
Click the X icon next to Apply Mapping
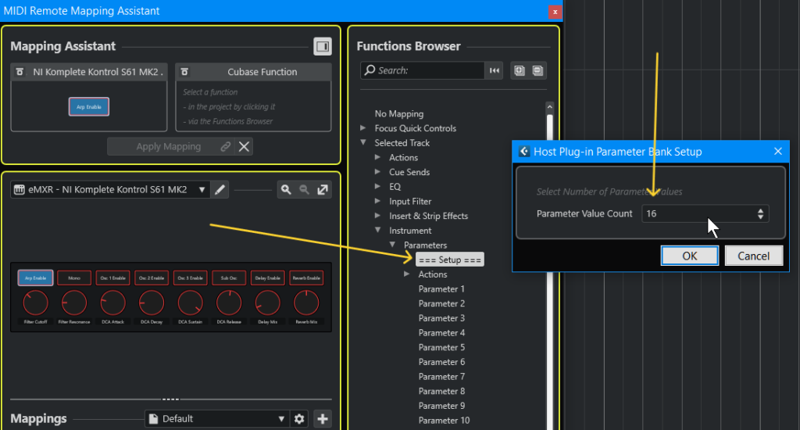pos(244,146)
